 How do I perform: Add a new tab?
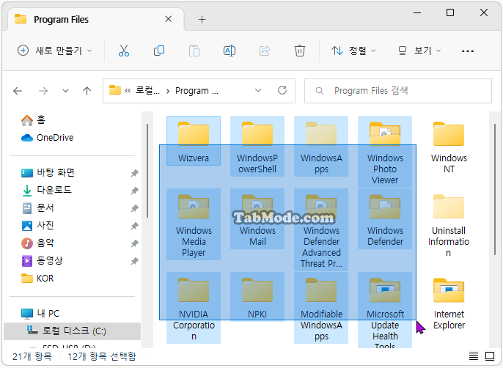point(202,20)
